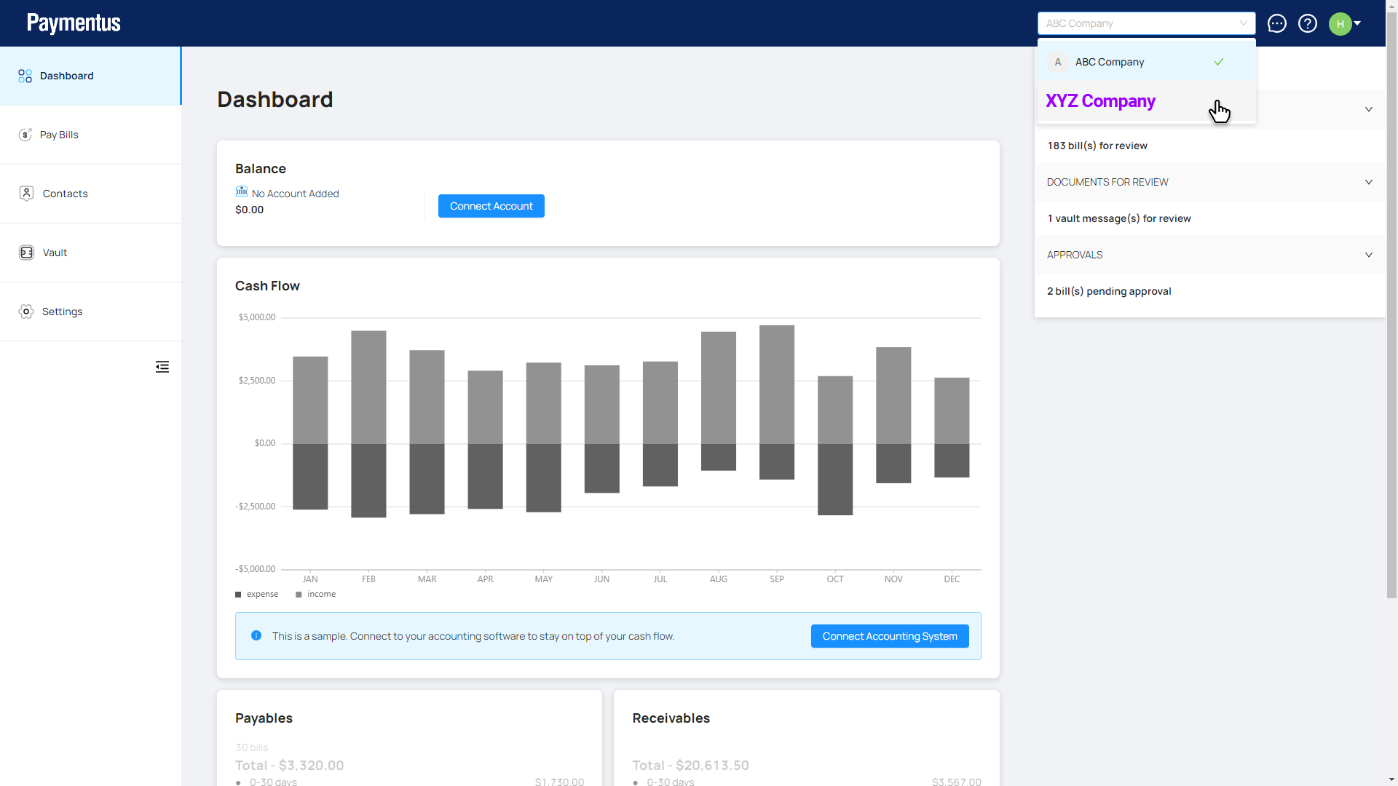Click the Connect Account button
The image size is (1398, 786).
[x=491, y=206]
